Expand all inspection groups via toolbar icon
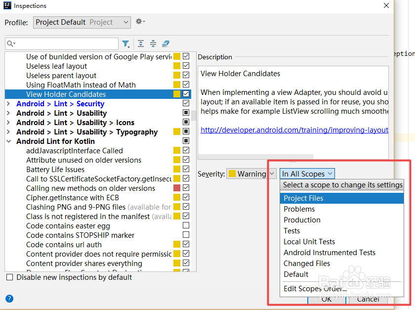Screen dimensions: 415x310 pos(140,44)
